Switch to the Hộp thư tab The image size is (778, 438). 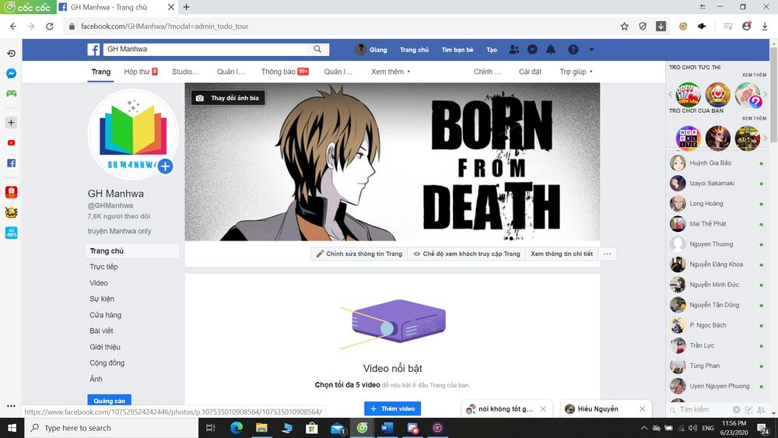pyautogui.click(x=140, y=72)
